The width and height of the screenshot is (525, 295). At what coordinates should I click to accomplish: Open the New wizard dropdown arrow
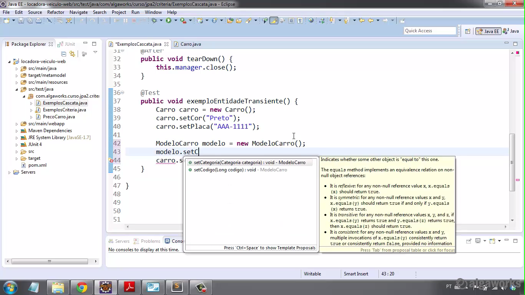coord(13,20)
